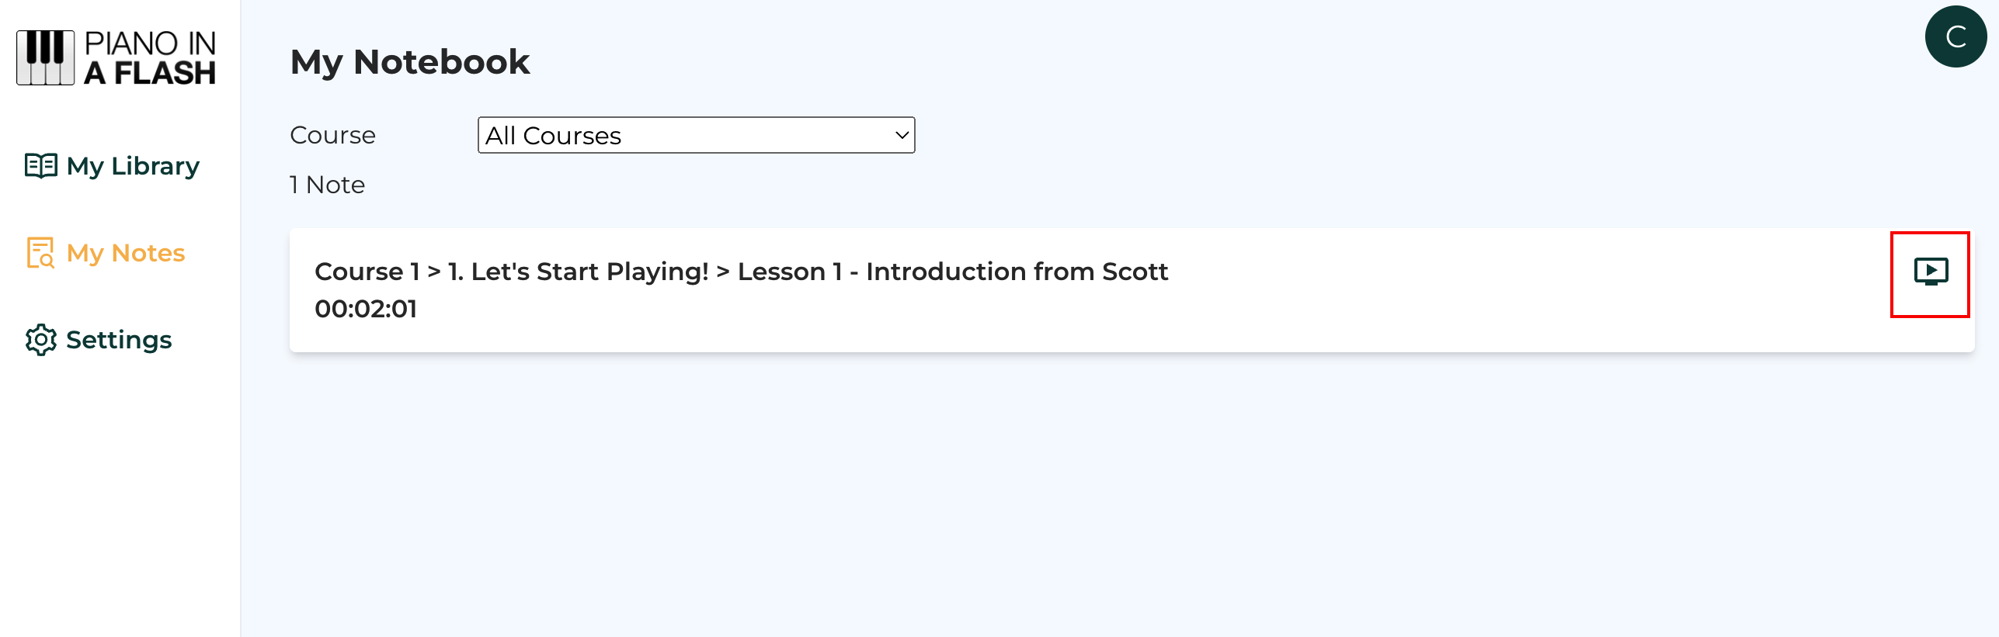Click the My Notes notebook search icon
Image resolution: width=1999 pixels, height=637 pixels.
click(40, 253)
